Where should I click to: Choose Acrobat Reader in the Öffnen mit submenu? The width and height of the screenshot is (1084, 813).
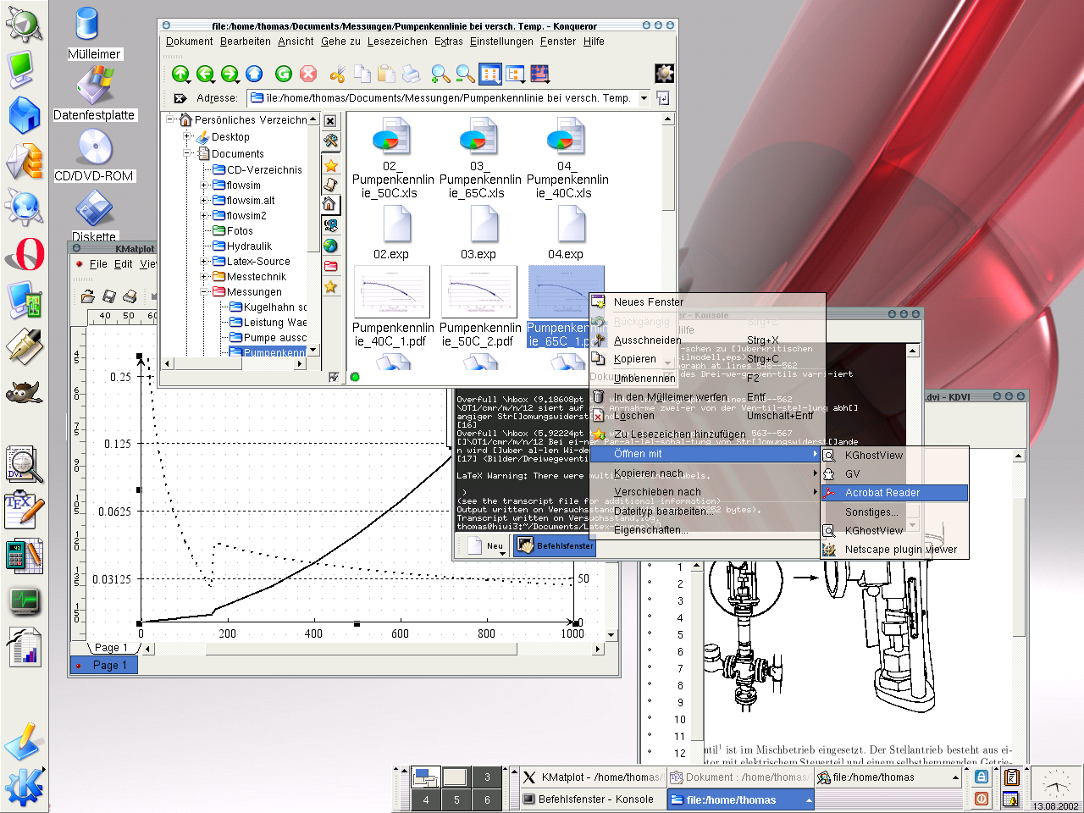point(895,492)
